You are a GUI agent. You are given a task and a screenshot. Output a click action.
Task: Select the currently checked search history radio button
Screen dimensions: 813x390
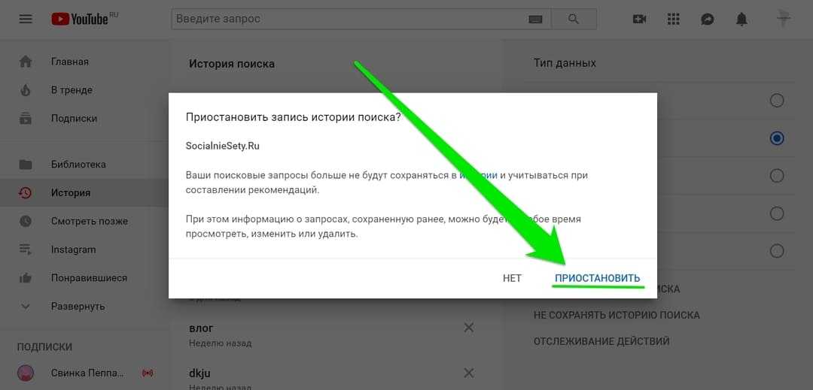[776, 138]
